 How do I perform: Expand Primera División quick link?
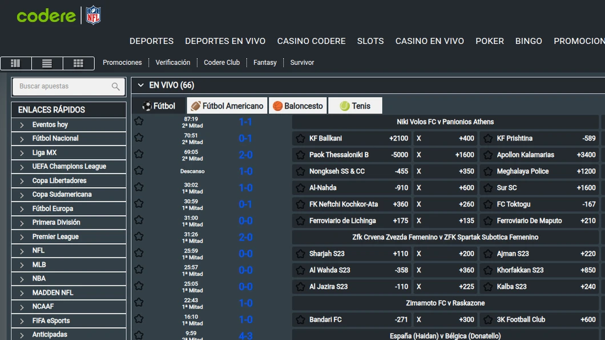pyautogui.click(x=68, y=222)
